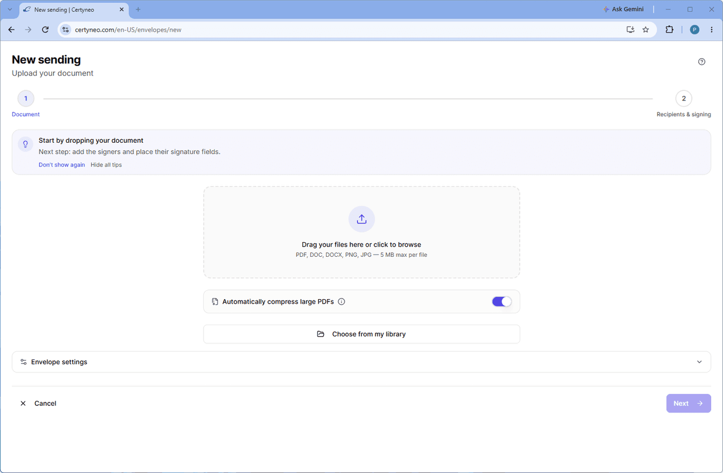723x473 pixels.
Task: Click the file drop zone to browse
Action: (361, 233)
